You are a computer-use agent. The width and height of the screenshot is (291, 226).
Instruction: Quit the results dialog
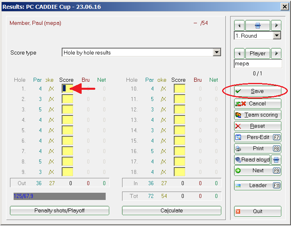[x=258, y=211]
